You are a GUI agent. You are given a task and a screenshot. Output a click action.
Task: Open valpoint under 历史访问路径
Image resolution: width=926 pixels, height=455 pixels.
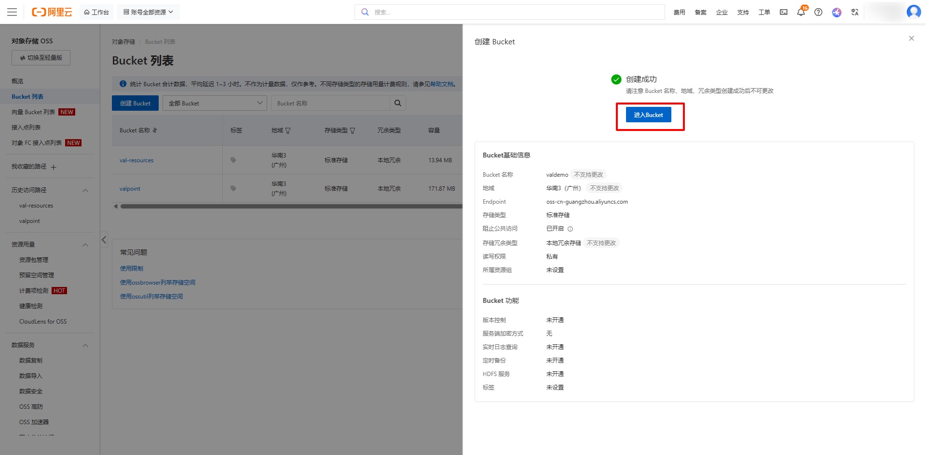[29, 221]
